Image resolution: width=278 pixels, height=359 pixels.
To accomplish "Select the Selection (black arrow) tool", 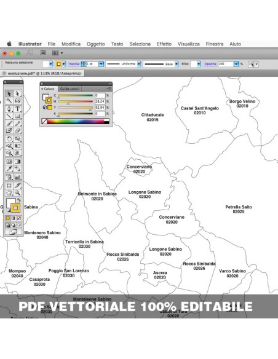I will pos(9,93).
